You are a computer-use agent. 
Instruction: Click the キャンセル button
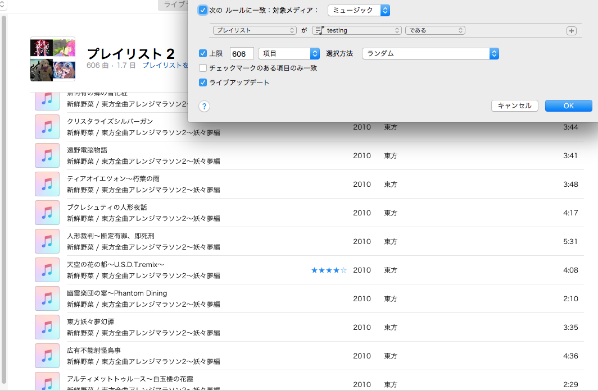[x=514, y=105]
